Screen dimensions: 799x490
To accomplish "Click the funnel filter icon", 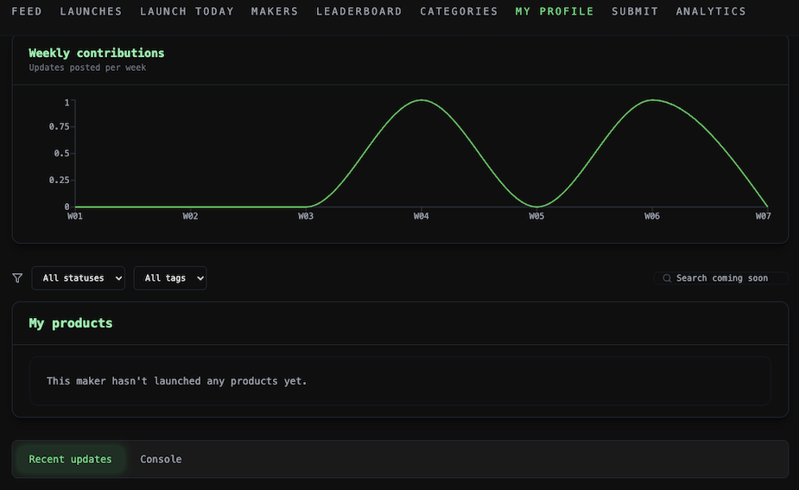I will pos(17,278).
